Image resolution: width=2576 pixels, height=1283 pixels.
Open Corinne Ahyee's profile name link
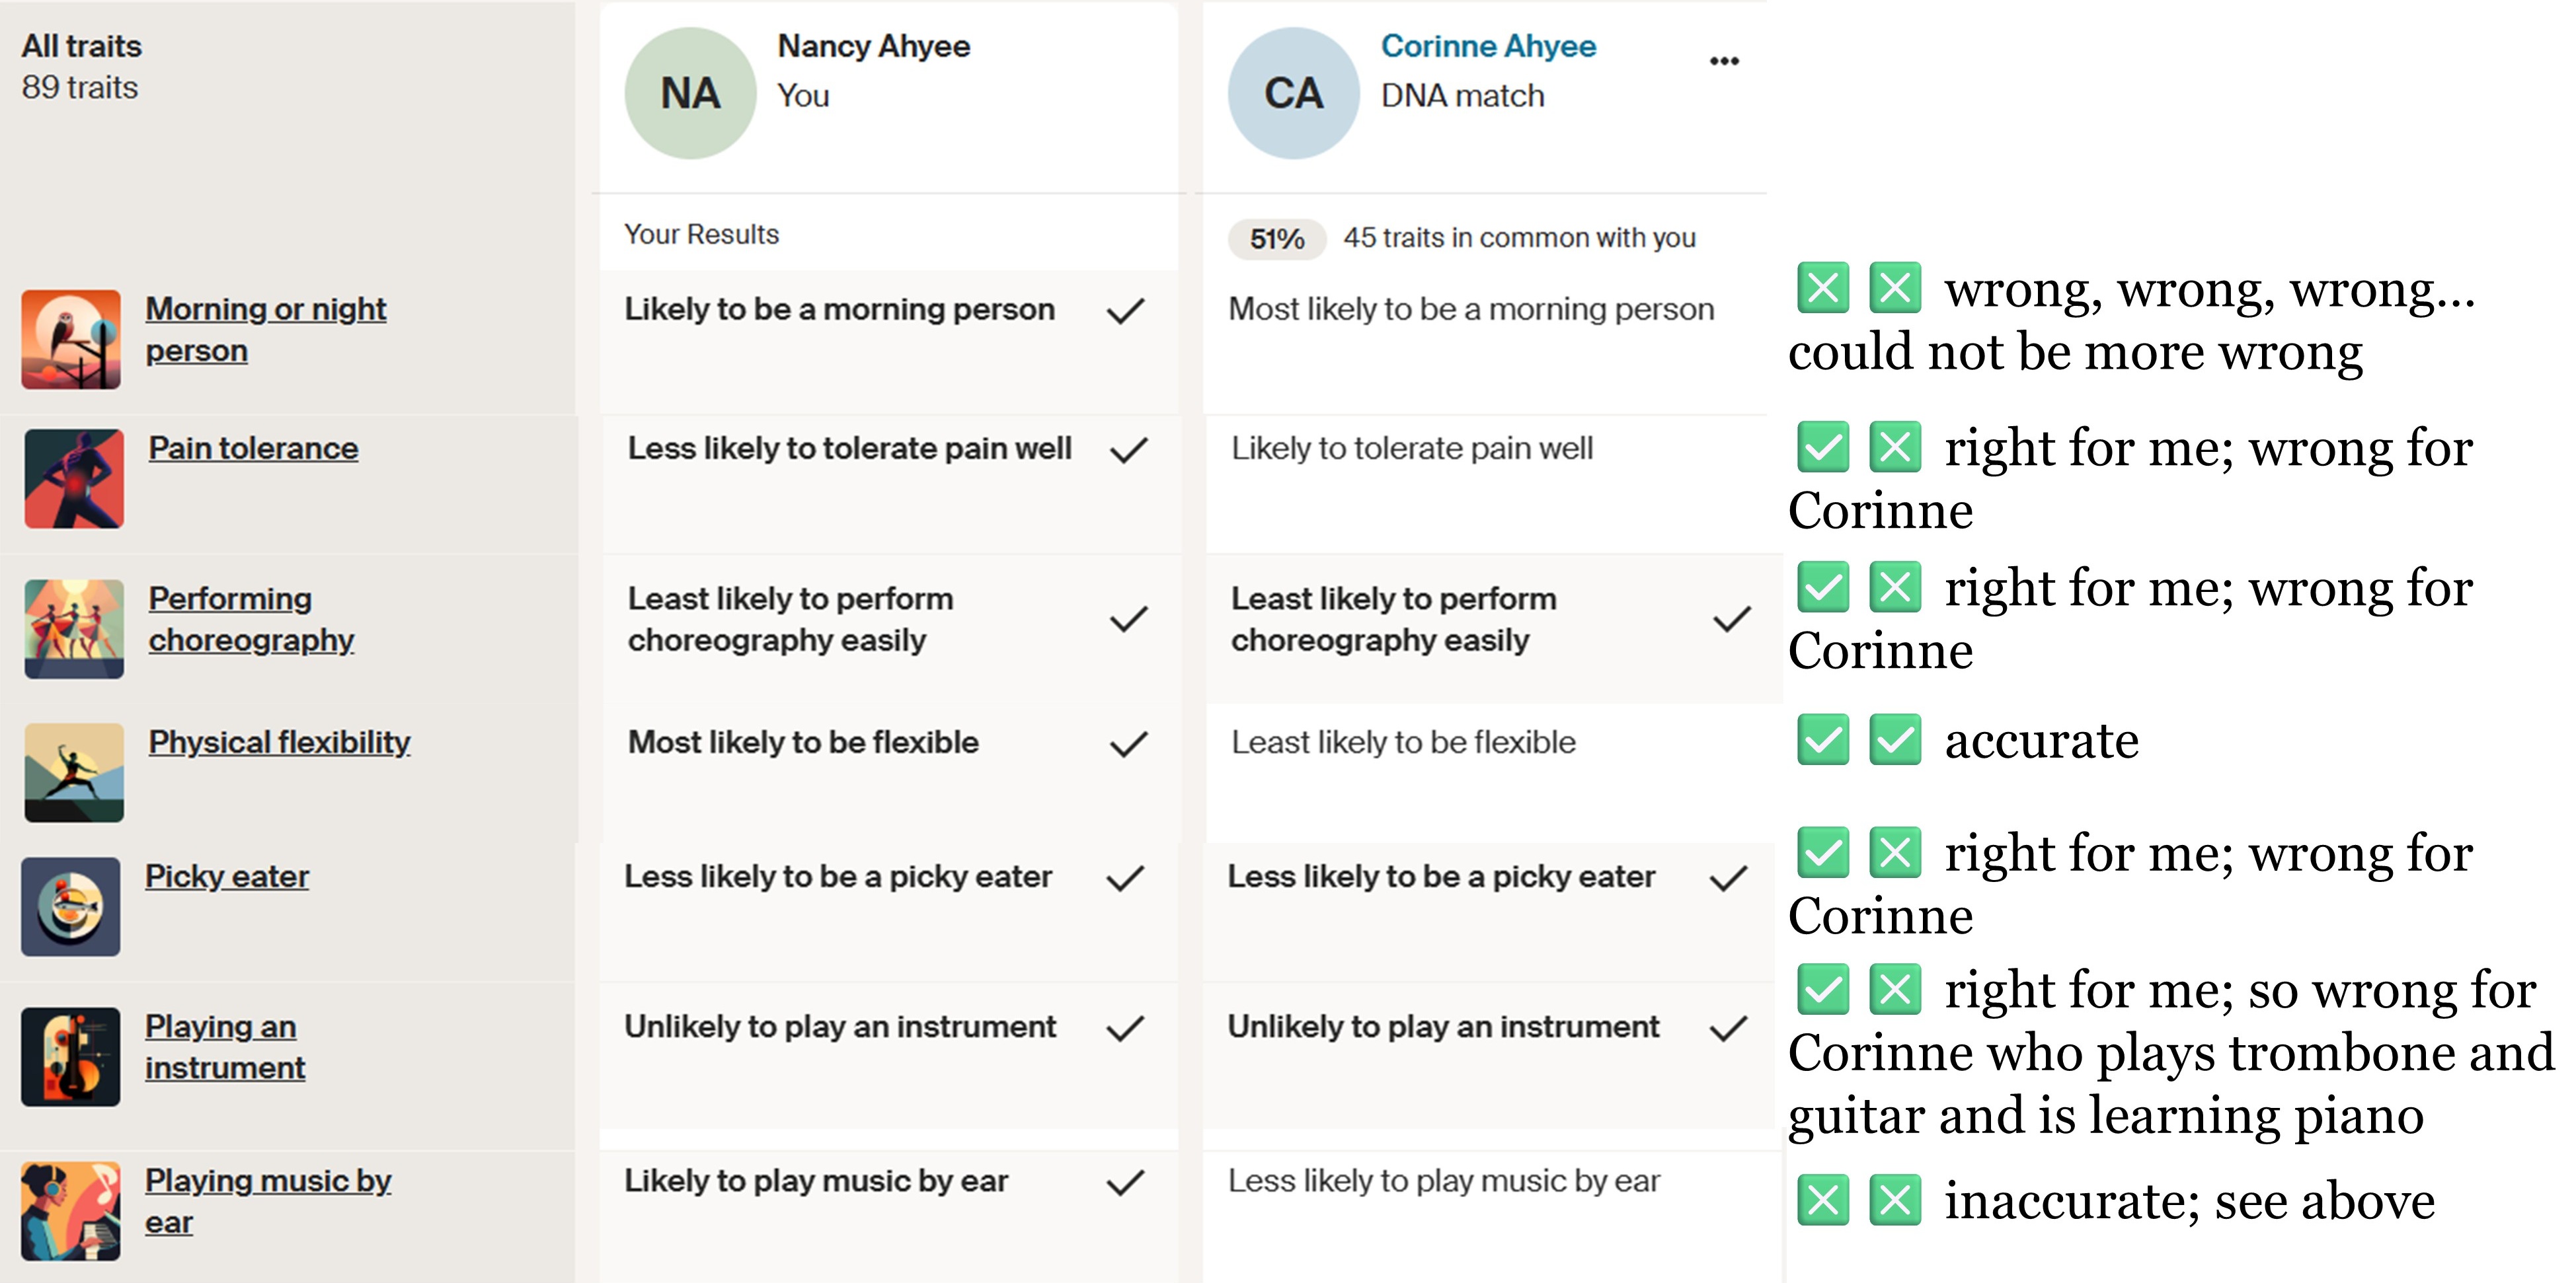(1488, 46)
